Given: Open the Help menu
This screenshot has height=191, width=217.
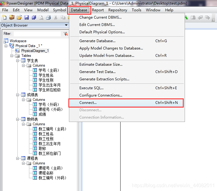Looking at the screenshot, I should pyautogui.click(x=169, y=10).
